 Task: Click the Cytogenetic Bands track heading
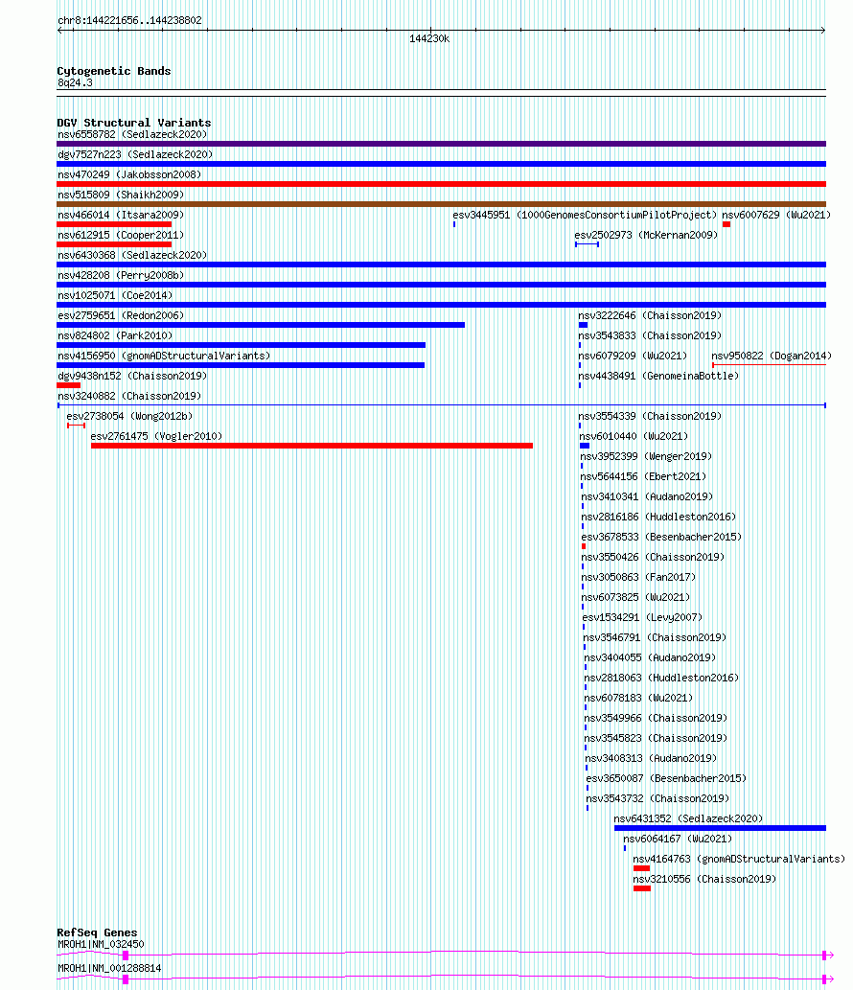[x=114, y=71]
